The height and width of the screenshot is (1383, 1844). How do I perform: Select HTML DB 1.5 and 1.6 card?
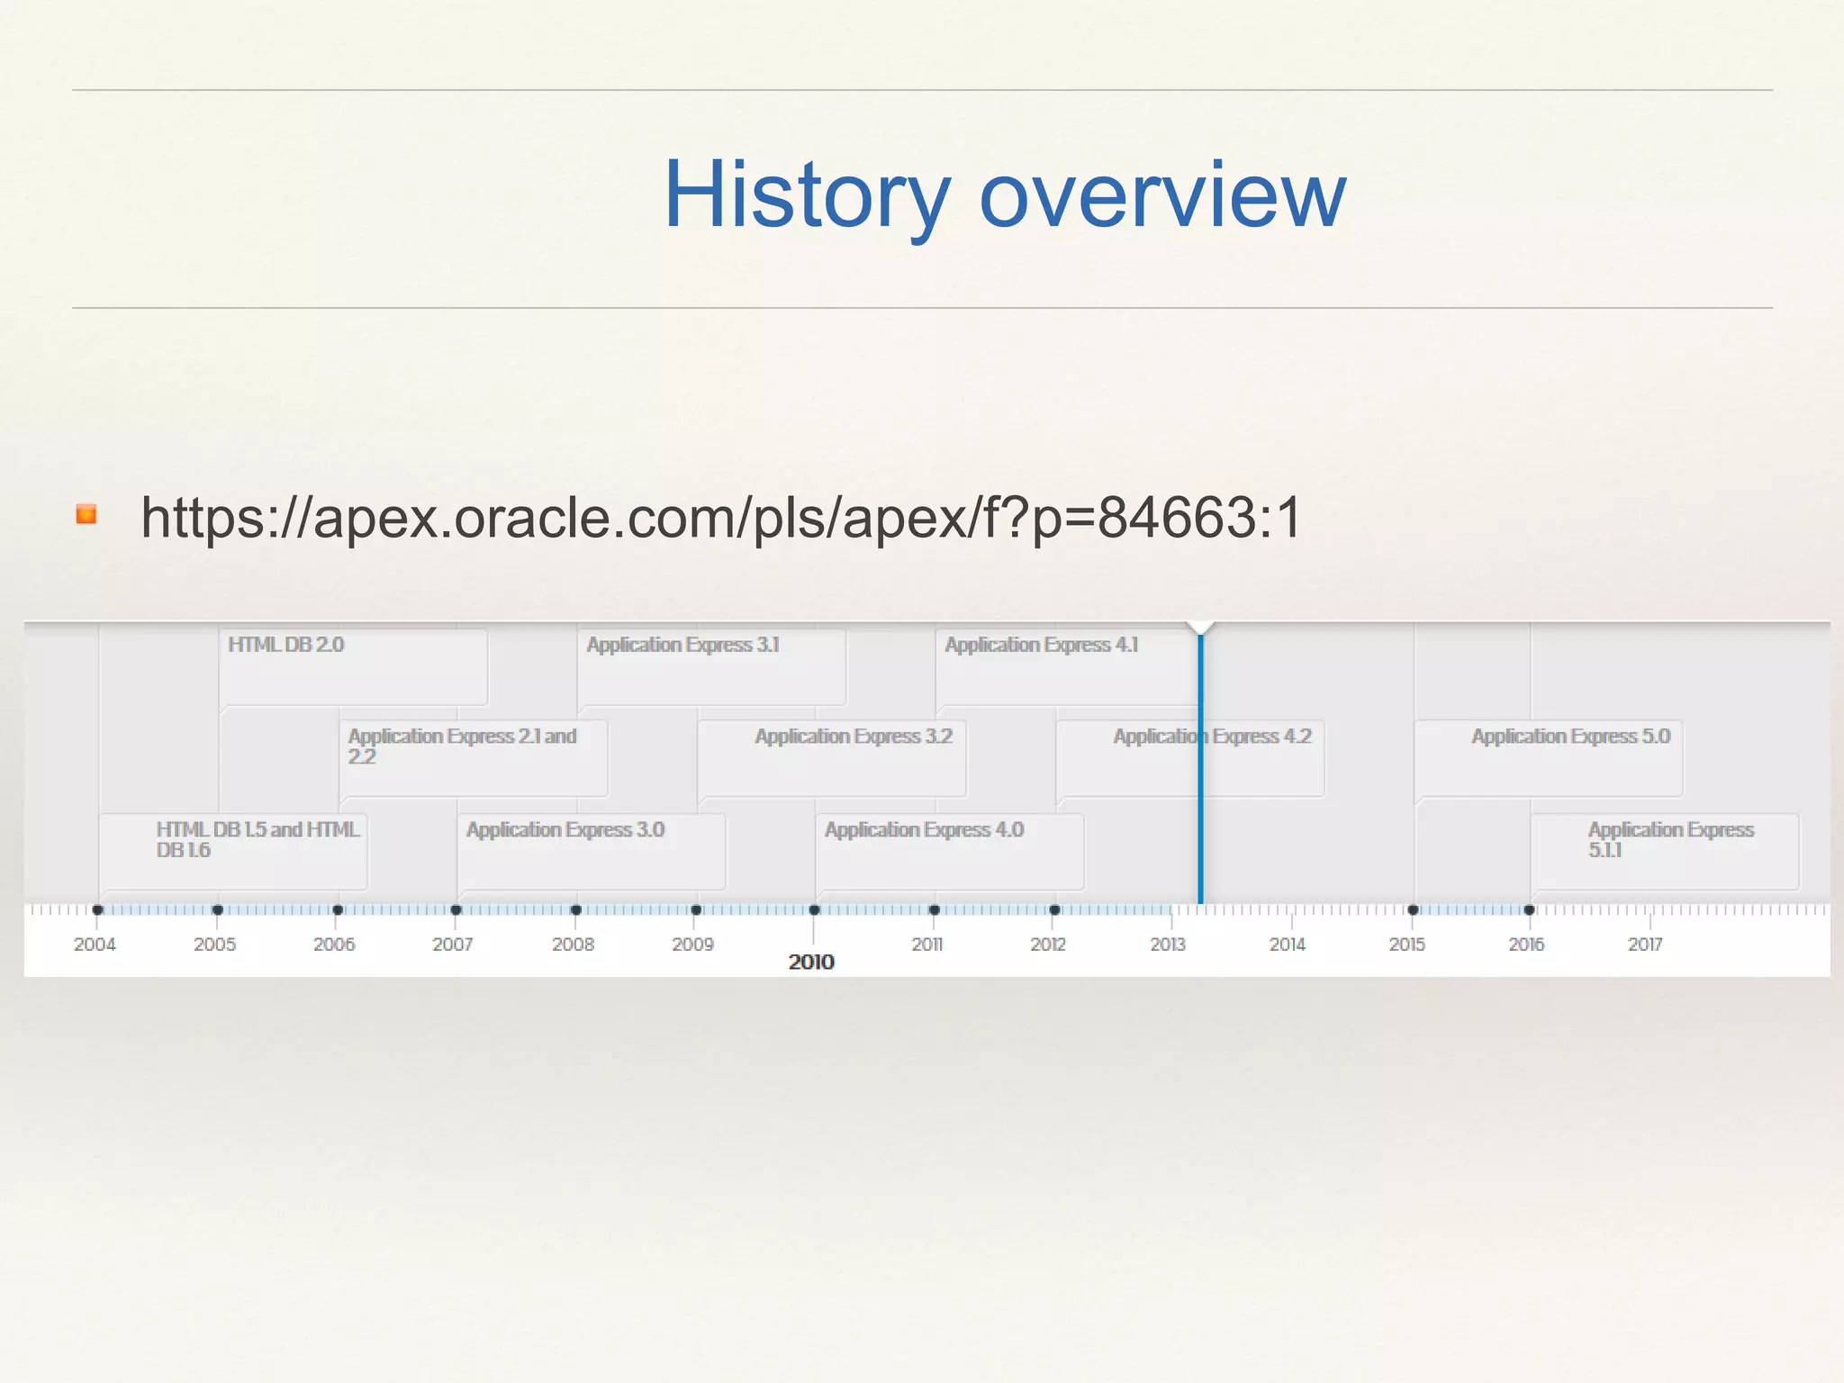pos(233,852)
